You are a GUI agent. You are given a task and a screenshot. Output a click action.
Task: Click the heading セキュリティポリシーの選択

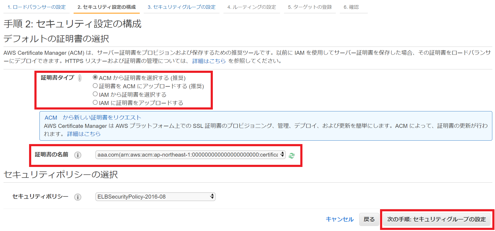61,175
